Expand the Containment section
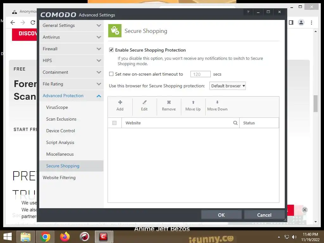This screenshot has height=243, width=324. [72, 72]
